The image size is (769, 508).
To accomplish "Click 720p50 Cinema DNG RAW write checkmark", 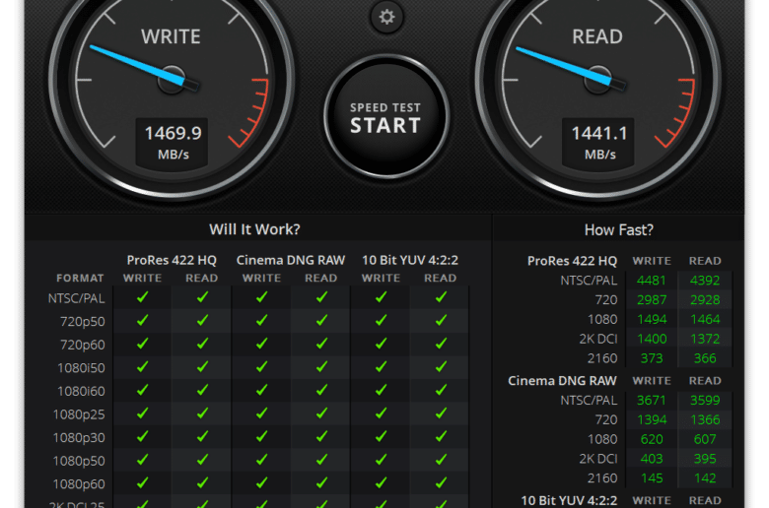I will (262, 320).
